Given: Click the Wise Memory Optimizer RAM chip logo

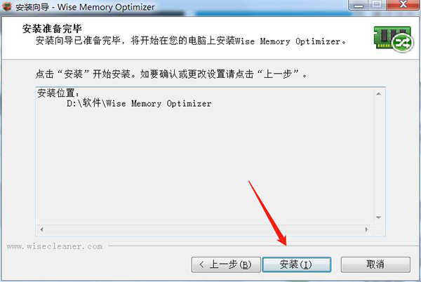Looking at the screenshot, I should coord(394,39).
